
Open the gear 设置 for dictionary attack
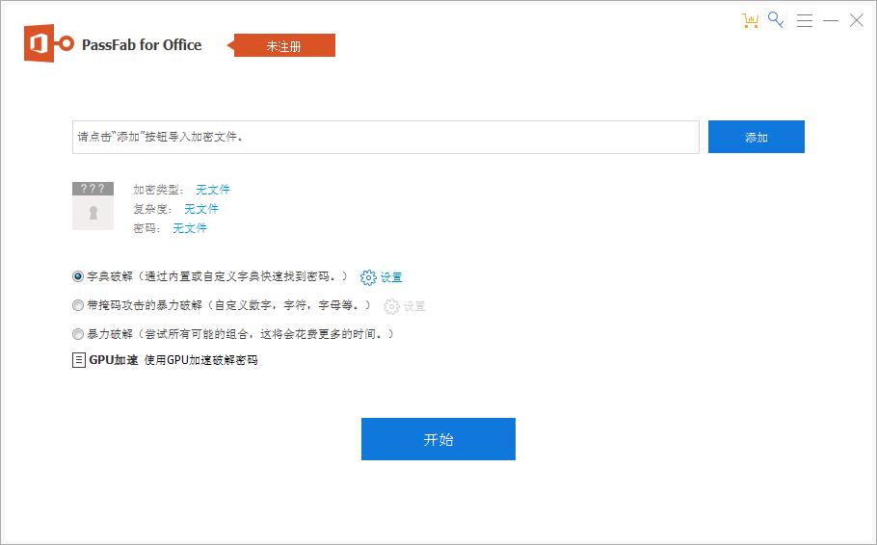click(x=382, y=277)
